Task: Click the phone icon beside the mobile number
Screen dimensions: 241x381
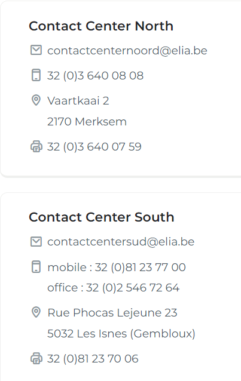Action: point(36,267)
